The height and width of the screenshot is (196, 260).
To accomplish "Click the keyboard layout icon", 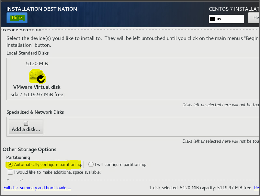I will [x=213, y=19].
